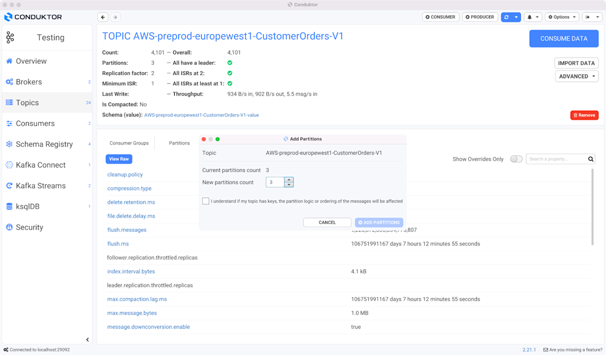
Task: Decrease new partitions count stepper
Action: pos(289,185)
